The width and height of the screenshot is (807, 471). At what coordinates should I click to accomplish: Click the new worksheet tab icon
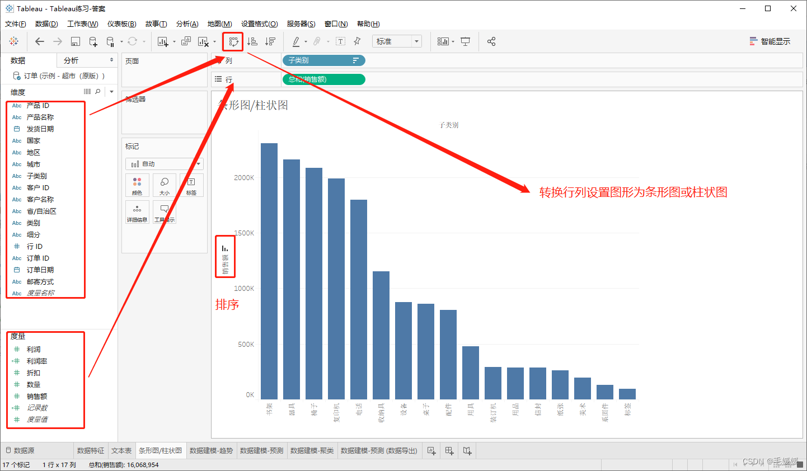431,450
